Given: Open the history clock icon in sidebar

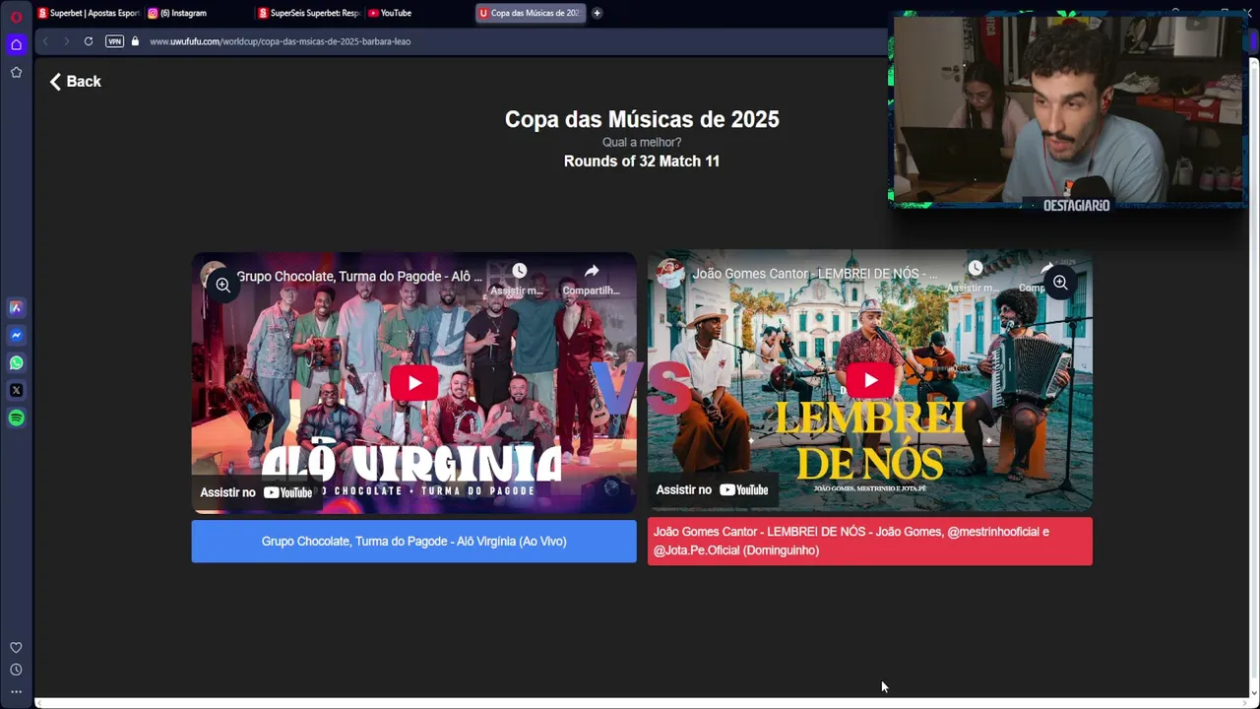Looking at the screenshot, I should coord(16,670).
